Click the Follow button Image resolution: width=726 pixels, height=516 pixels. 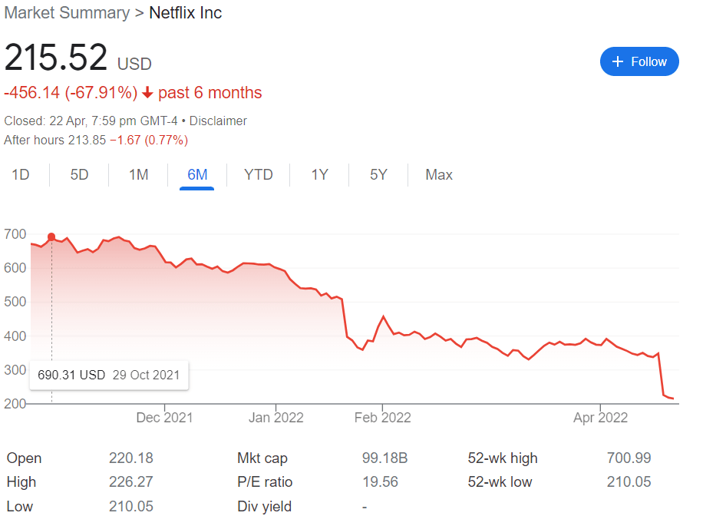click(639, 61)
